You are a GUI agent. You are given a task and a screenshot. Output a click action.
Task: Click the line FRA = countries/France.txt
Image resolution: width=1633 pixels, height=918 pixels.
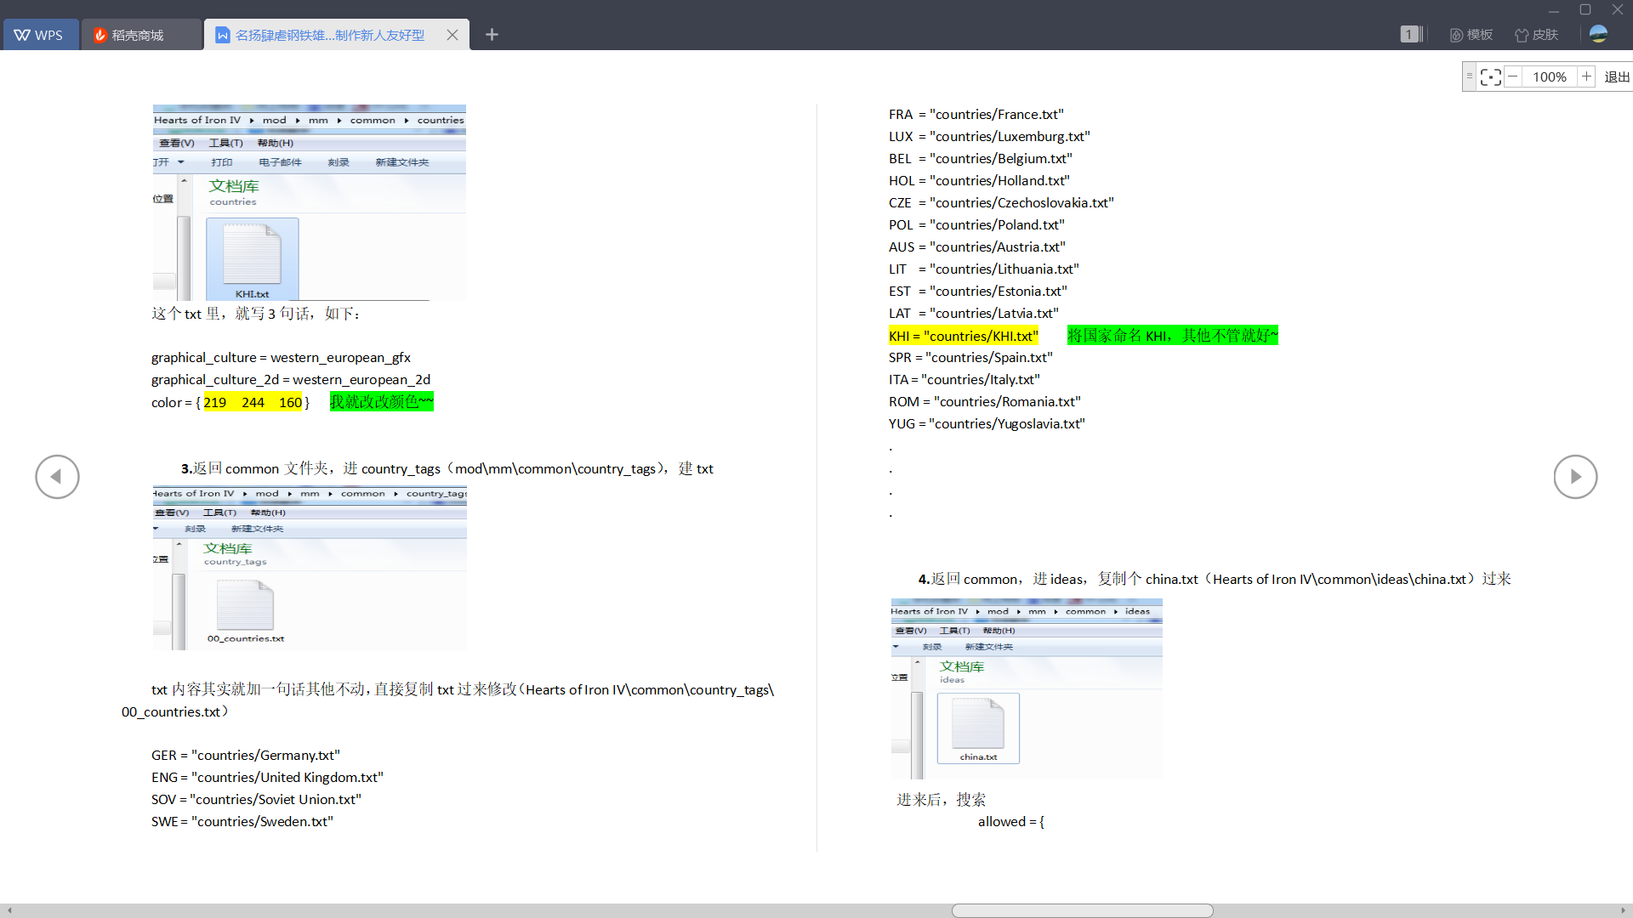click(976, 114)
